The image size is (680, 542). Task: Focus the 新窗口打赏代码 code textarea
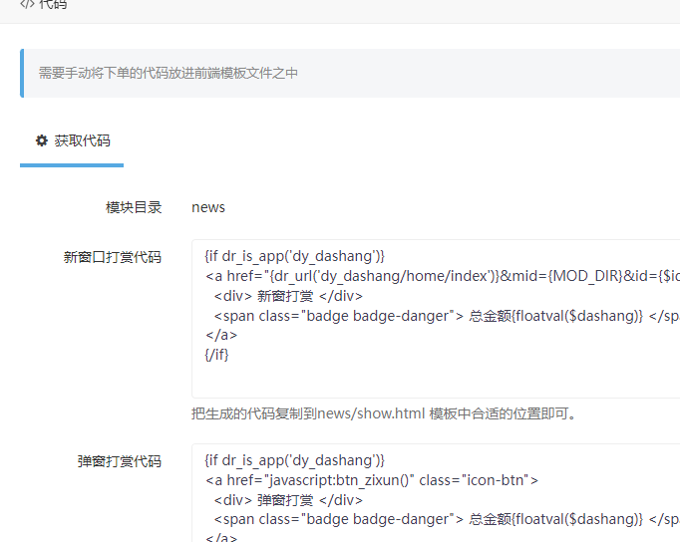pyautogui.click(x=436, y=319)
